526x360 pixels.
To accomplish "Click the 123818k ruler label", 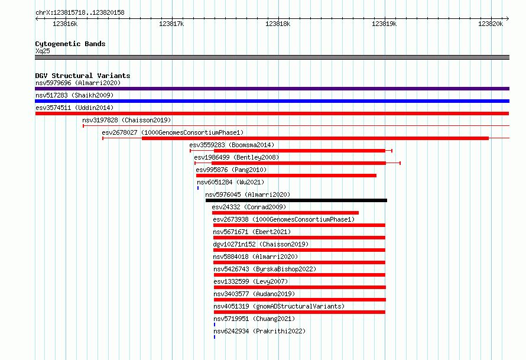I will (x=278, y=24).
